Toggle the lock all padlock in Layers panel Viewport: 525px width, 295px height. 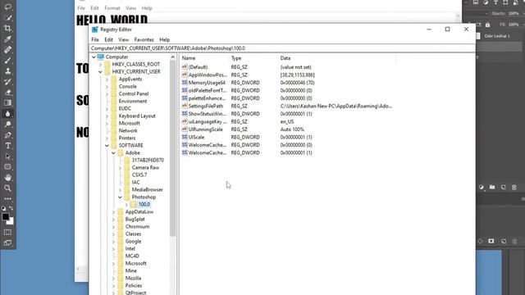[x=487, y=25]
